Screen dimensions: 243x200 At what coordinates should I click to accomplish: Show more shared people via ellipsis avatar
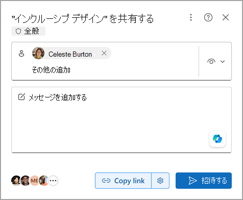[x=53, y=181]
